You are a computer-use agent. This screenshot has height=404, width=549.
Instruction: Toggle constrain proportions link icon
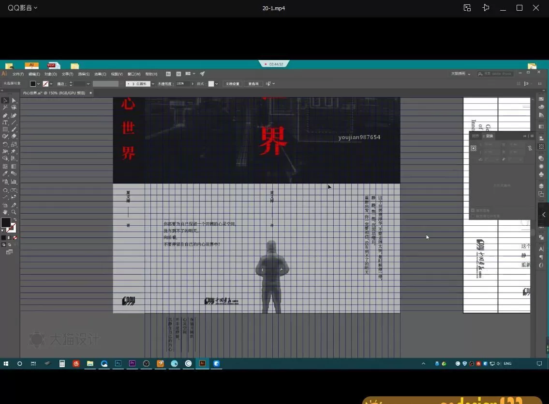530,148
